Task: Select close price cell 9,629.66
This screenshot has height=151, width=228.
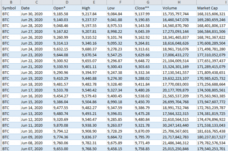Action: (148, 55)
